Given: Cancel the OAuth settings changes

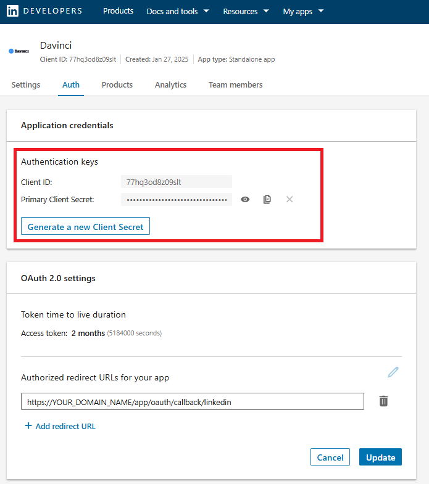Looking at the screenshot, I should point(330,457).
